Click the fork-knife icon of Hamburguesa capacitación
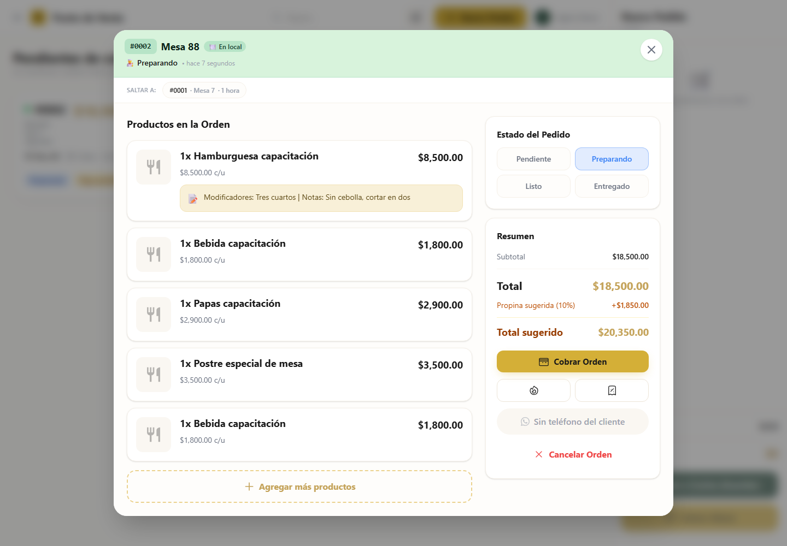This screenshot has height=546, width=787. (x=154, y=167)
